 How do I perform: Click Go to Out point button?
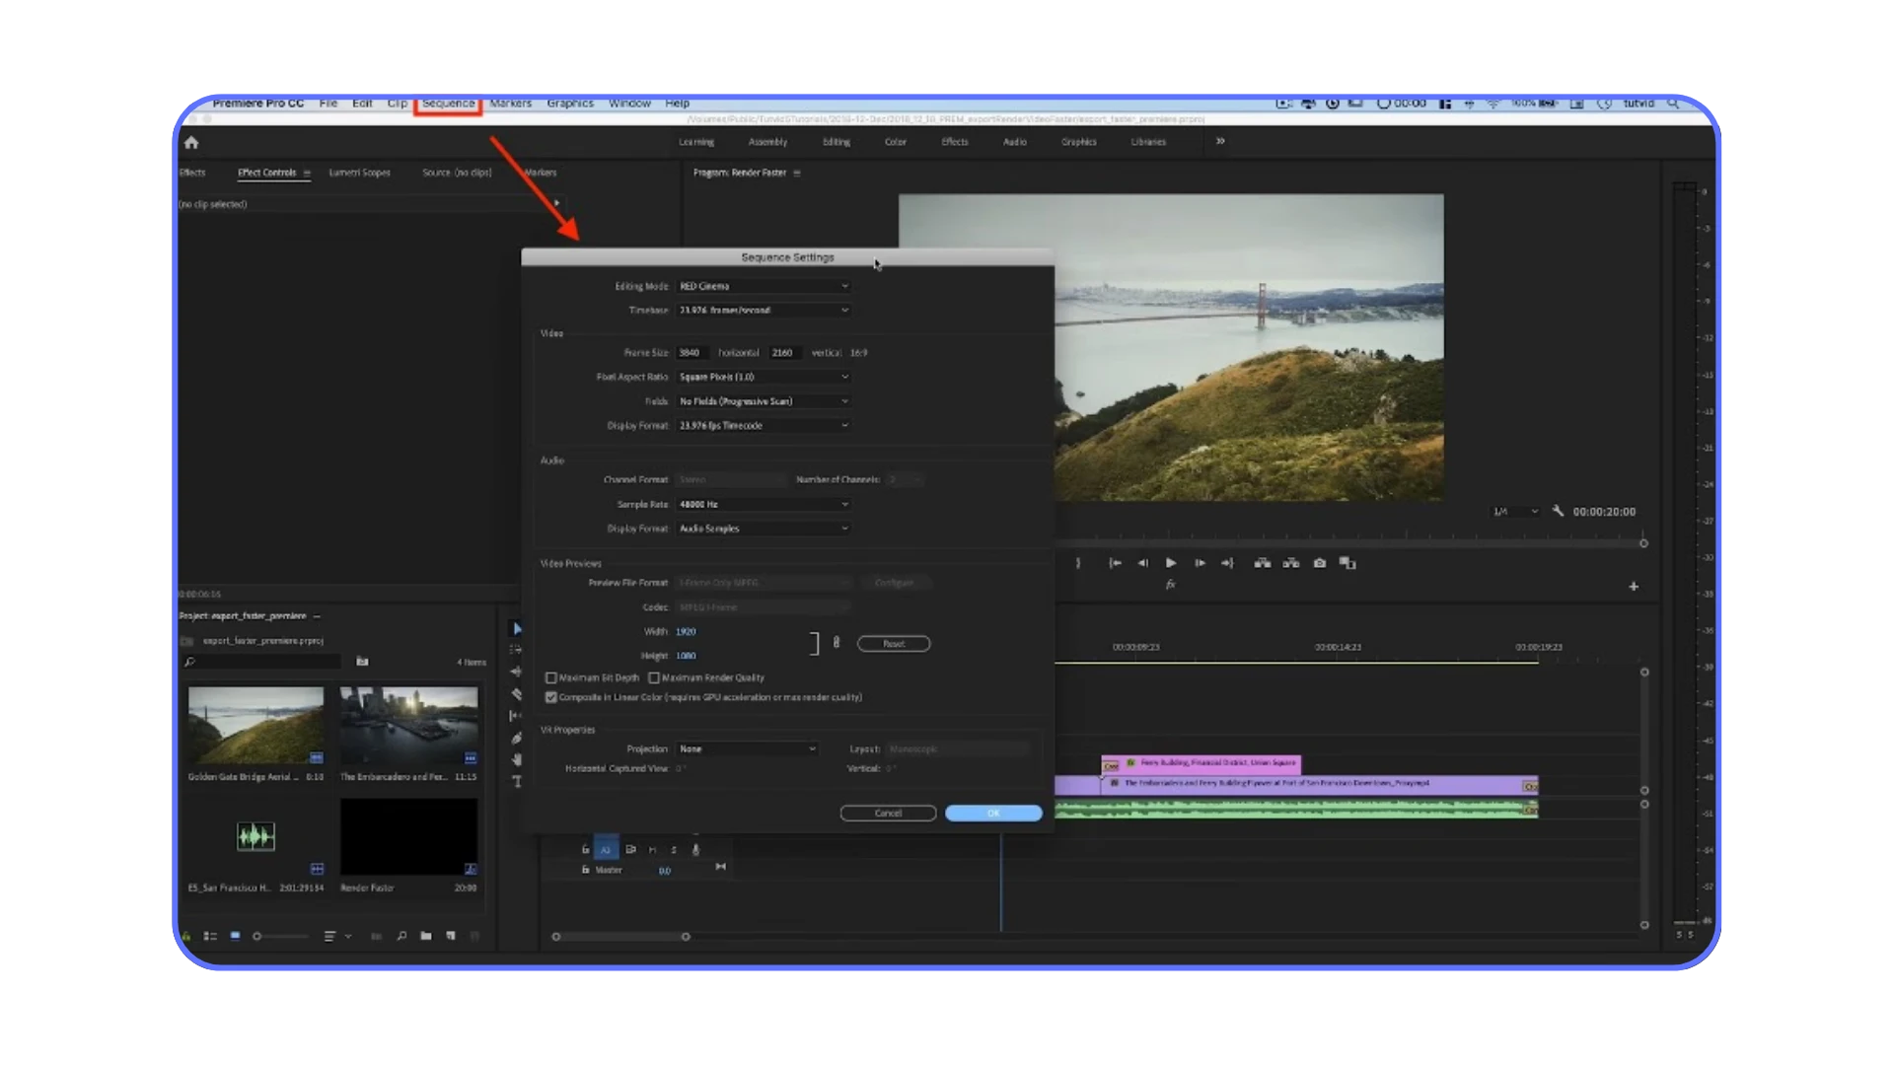click(x=1227, y=563)
